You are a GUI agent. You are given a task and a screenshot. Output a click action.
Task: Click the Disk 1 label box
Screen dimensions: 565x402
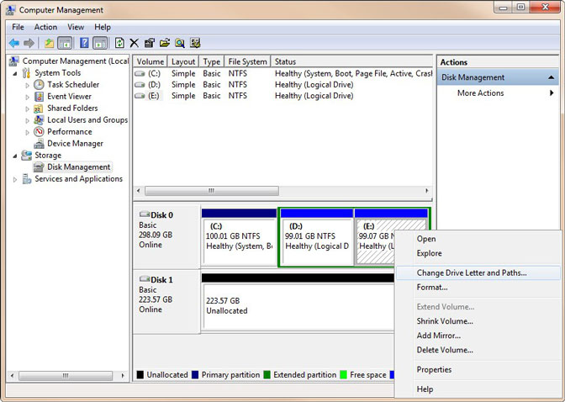166,301
